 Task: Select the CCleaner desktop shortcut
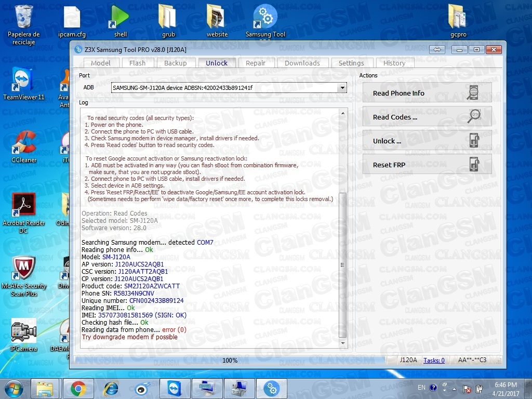tap(23, 147)
